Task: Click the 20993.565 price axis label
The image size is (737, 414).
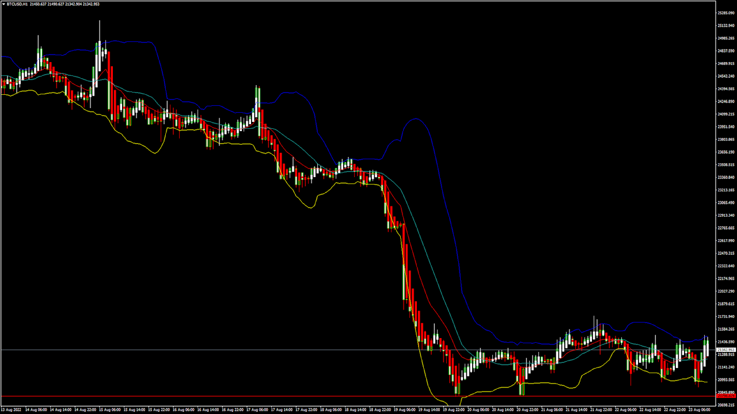Action: coord(727,379)
